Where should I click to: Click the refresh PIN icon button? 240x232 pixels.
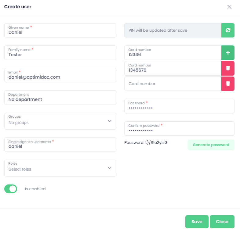228,30
